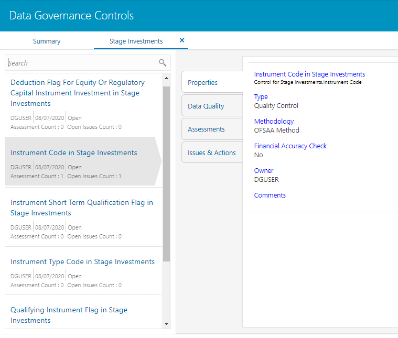Image resolution: width=398 pixels, height=338 pixels.
Task: Open Instrument Short Term Qualification Flag control
Action: tap(81, 208)
